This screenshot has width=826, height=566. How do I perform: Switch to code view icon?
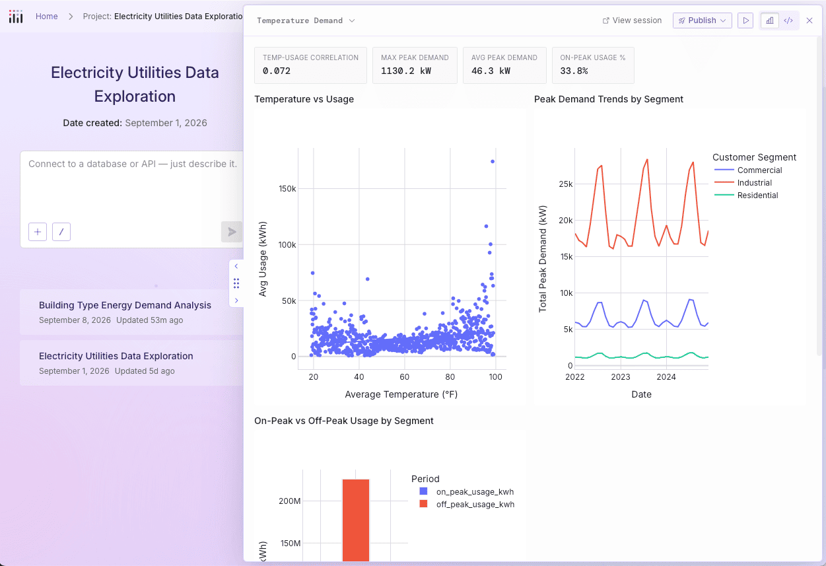(x=788, y=20)
